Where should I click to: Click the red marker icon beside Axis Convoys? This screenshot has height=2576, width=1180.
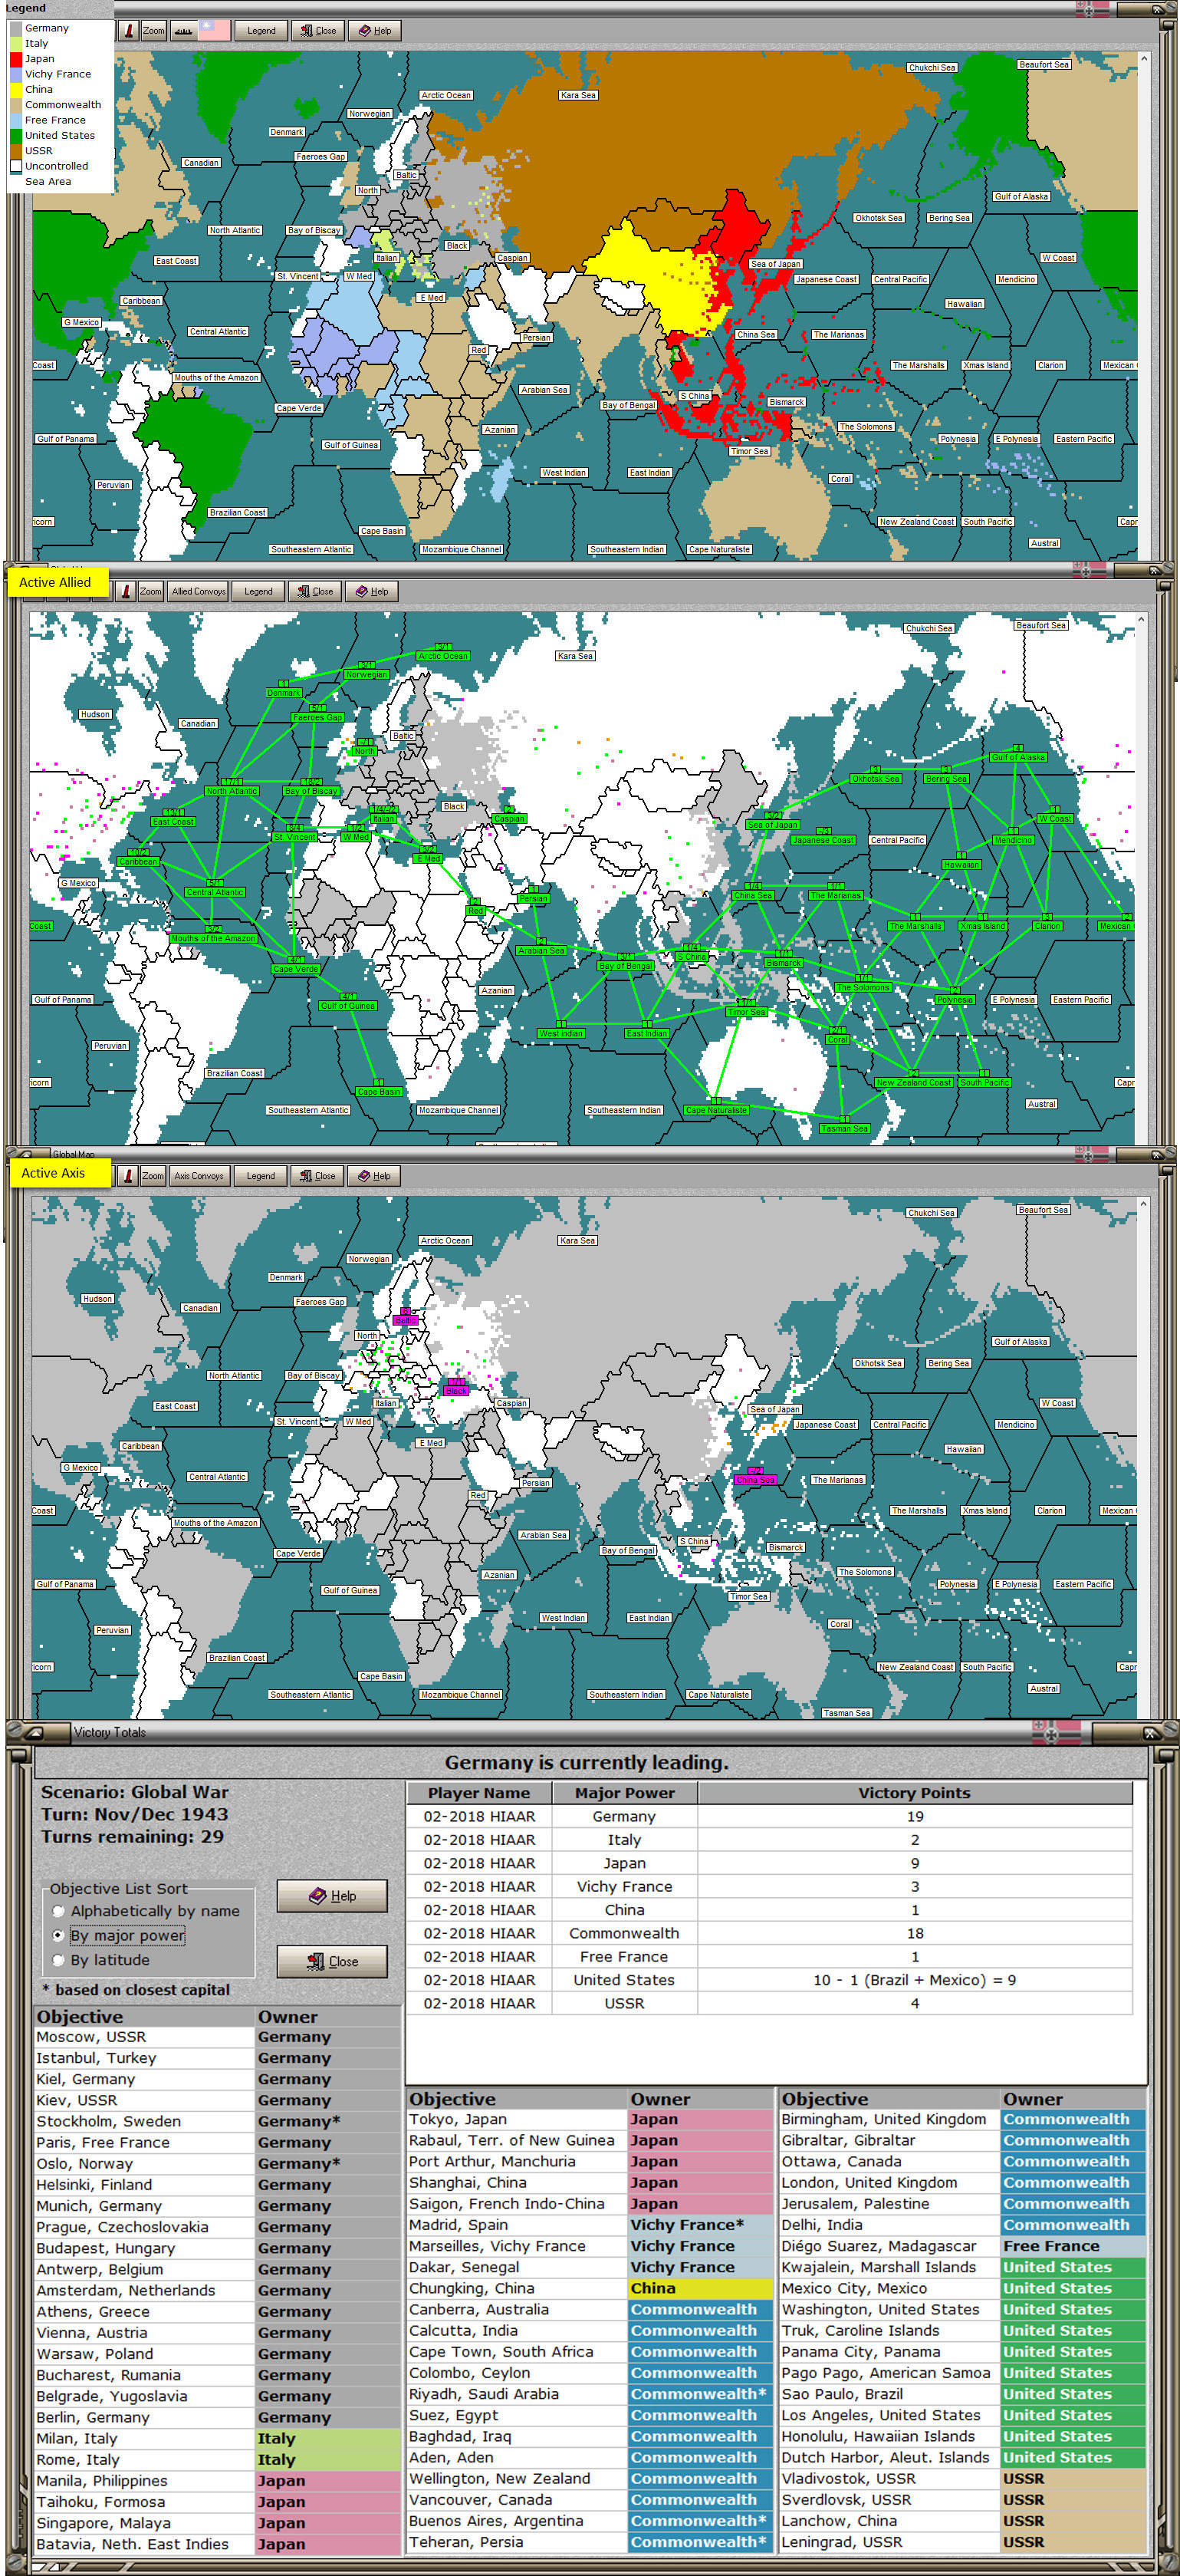[128, 1176]
